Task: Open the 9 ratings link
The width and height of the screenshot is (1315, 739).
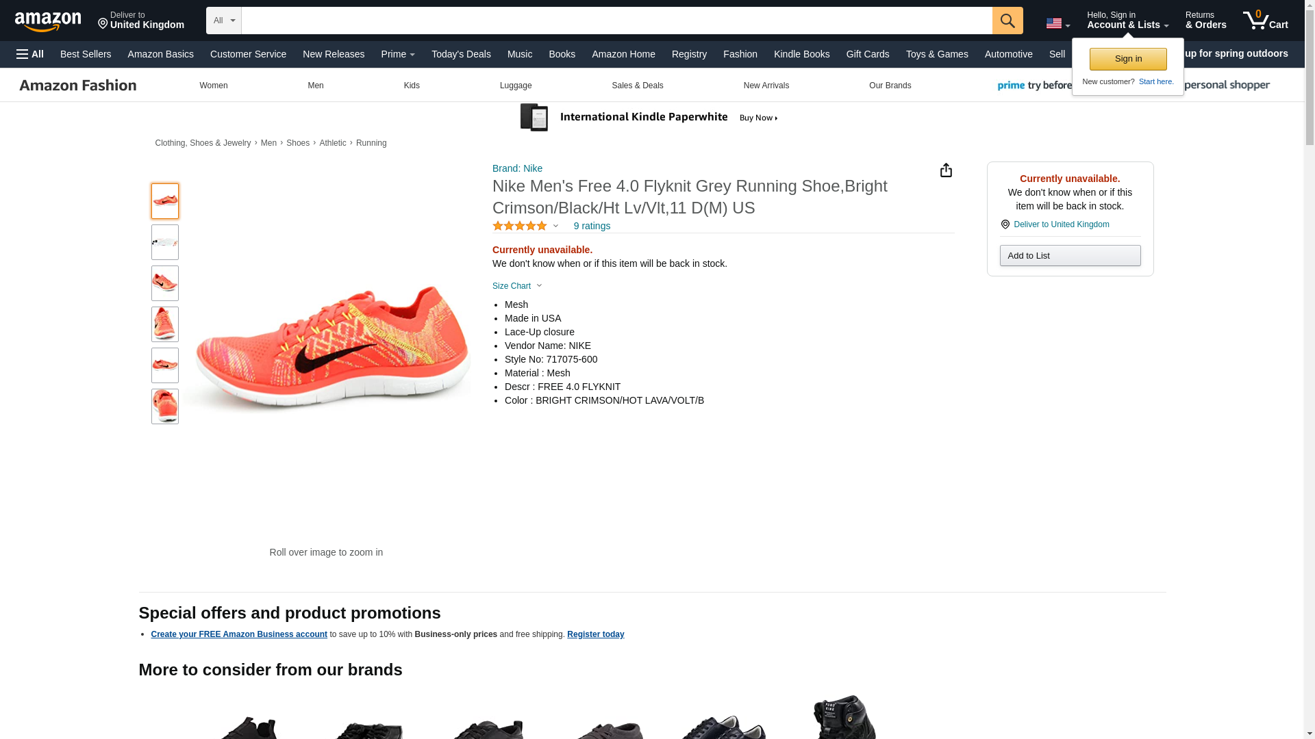Action: 592,226
